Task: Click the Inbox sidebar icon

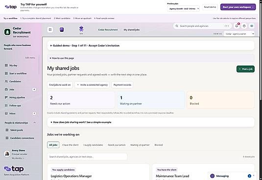Action: point(6,113)
